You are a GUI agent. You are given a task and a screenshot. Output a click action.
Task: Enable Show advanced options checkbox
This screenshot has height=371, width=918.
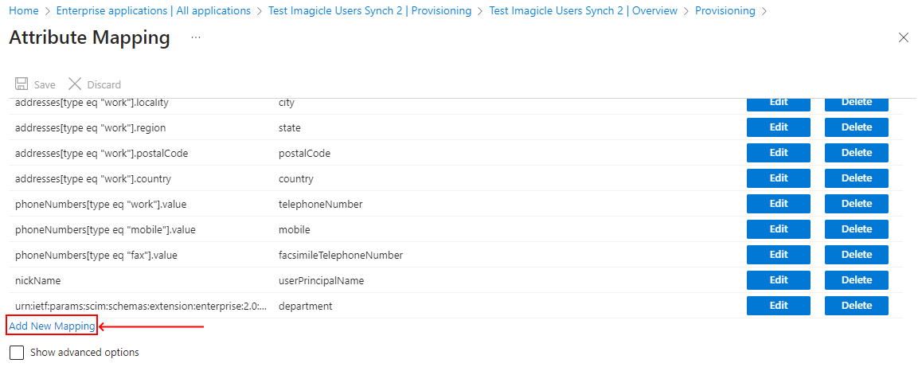(17, 353)
